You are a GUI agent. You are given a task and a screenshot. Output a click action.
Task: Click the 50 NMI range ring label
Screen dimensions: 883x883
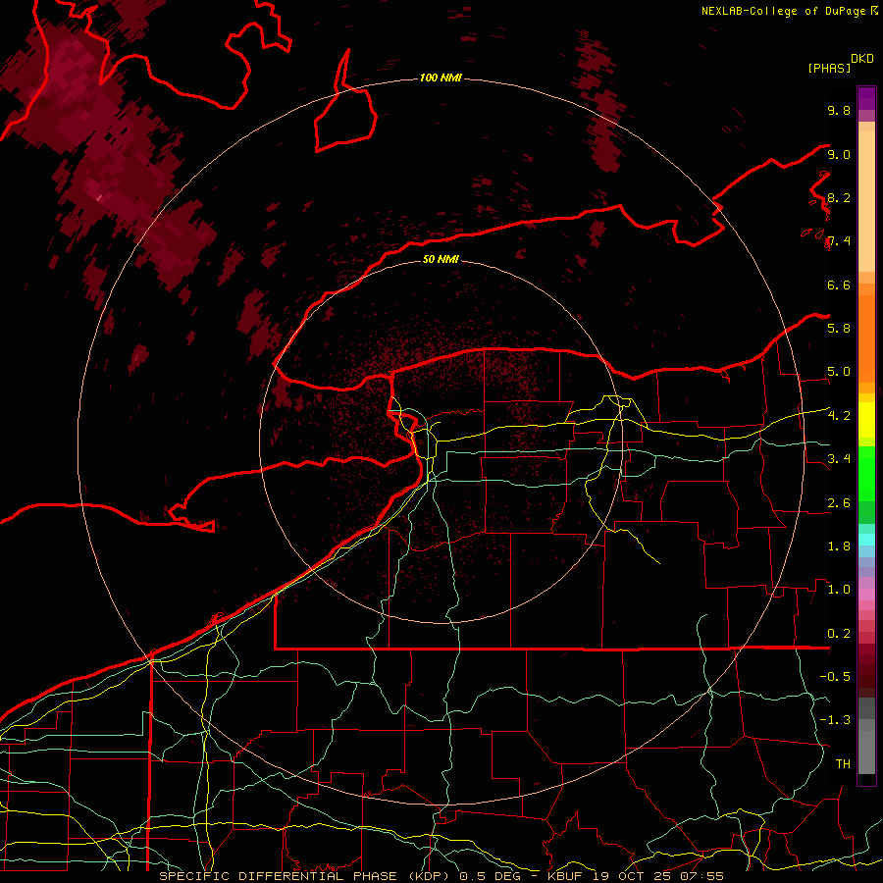click(441, 259)
